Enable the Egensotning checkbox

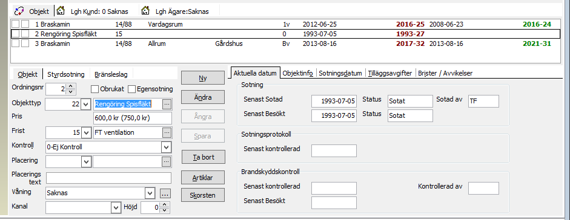[131, 89]
